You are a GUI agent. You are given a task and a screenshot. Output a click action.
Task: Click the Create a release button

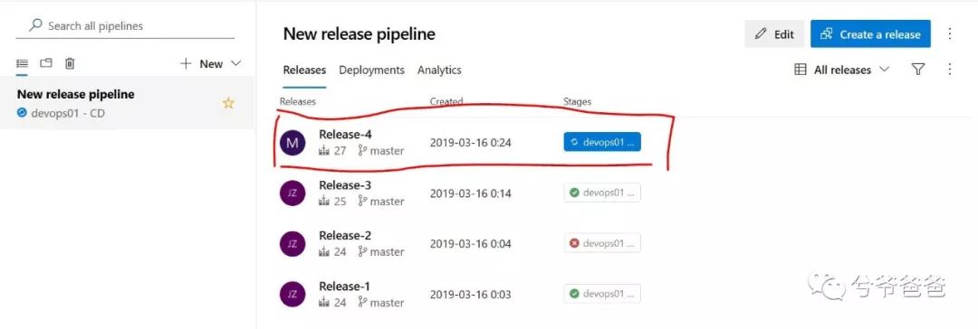click(x=871, y=34)
